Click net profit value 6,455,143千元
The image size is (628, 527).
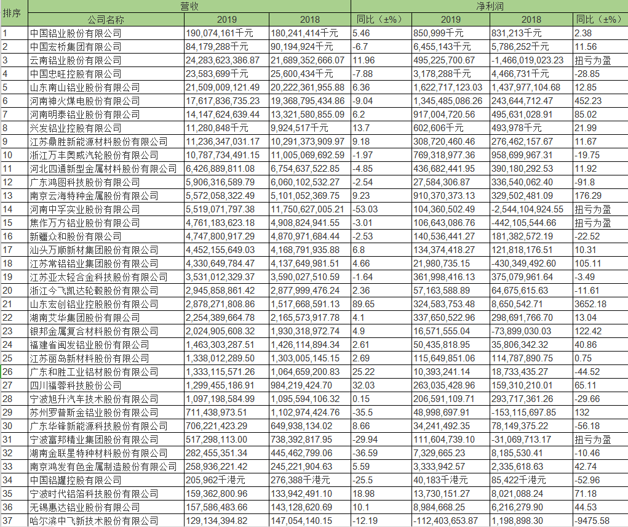[451, 47]
